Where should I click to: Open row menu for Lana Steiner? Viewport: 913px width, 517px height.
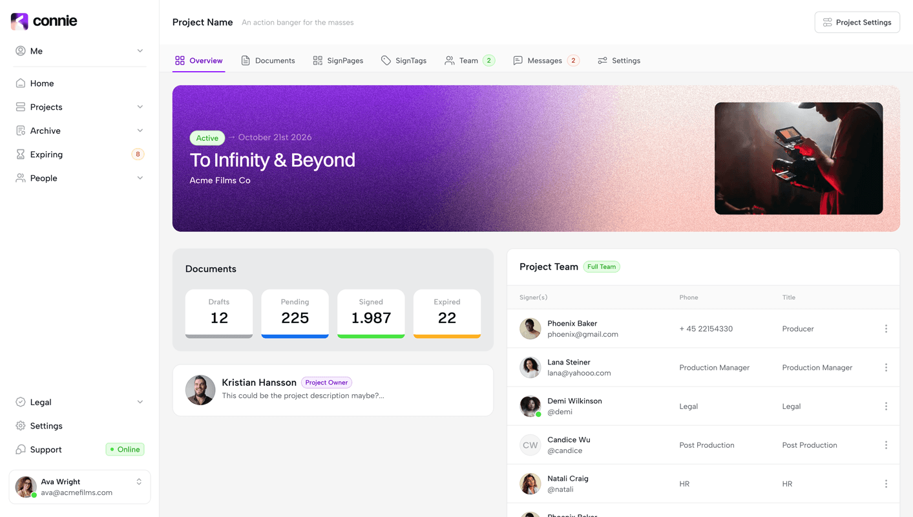[886, 368]
